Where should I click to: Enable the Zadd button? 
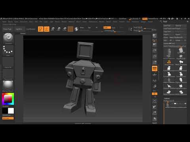coord(107,28)
